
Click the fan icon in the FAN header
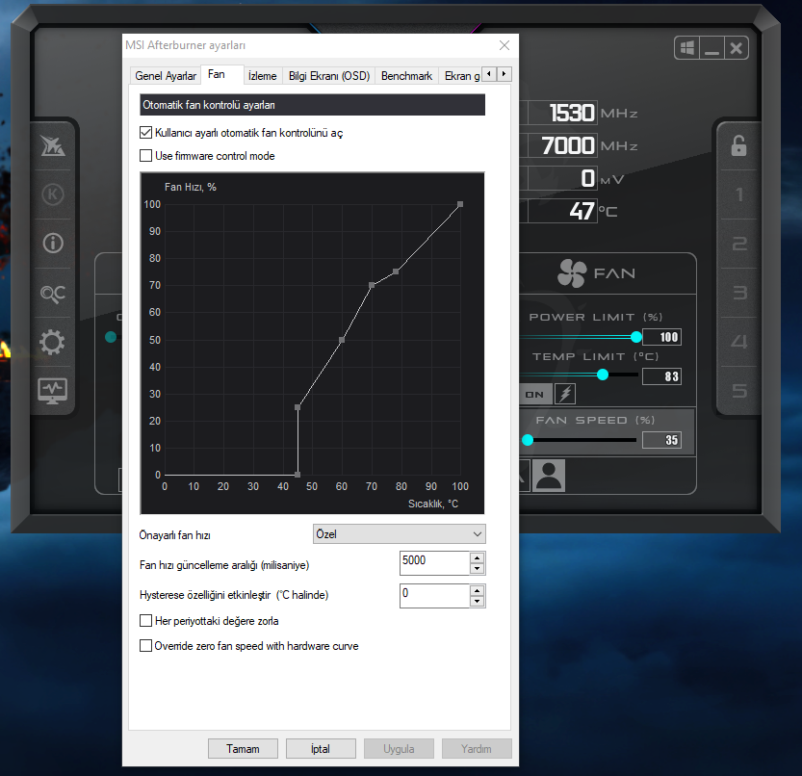572,273
